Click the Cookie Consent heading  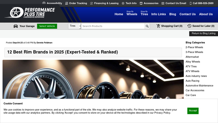click(13, 104)
